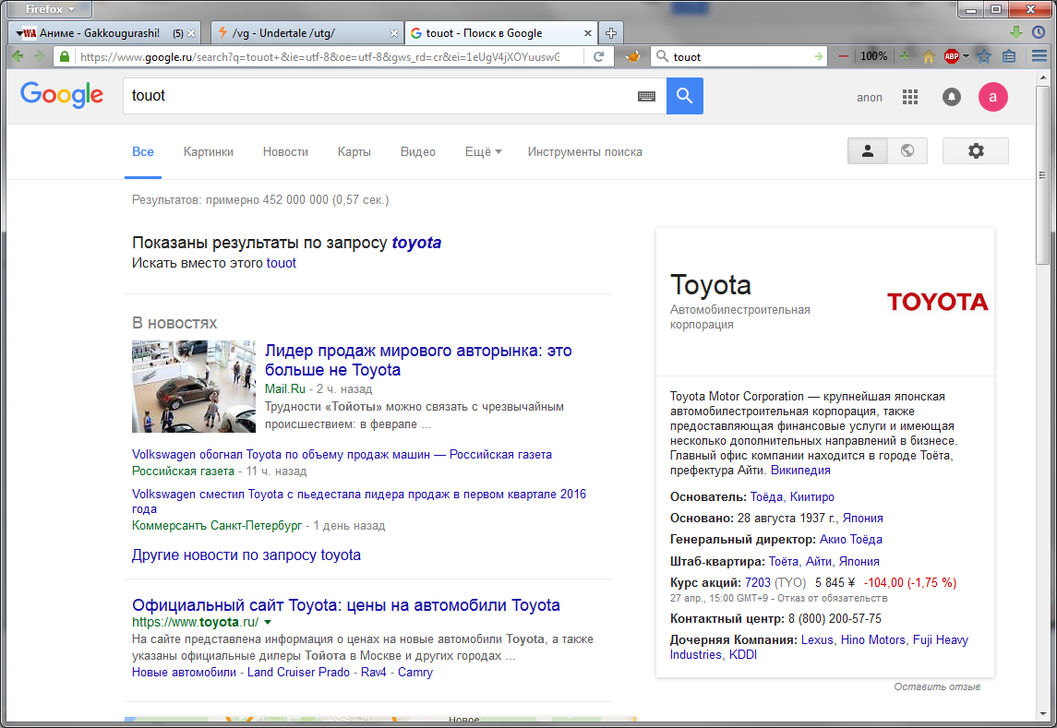This screenshot has width=1057, height=728.
Task: Click the Википедия link in Toyota panel
Action: tap(800, 470)
